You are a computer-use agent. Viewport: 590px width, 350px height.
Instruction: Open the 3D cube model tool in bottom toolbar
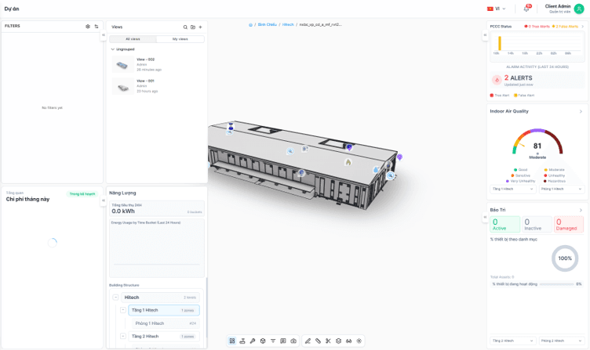coord(263,341)
